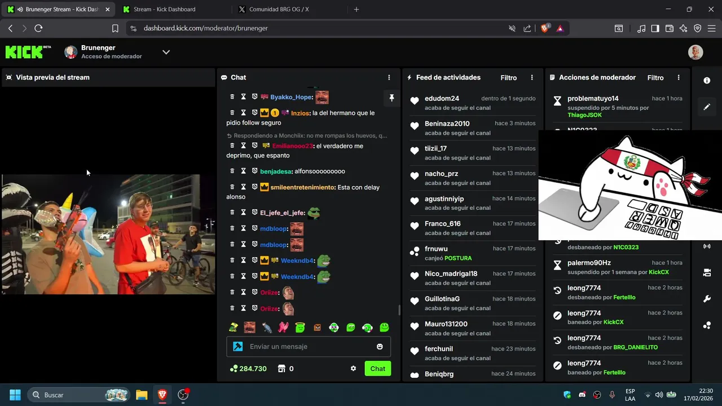Image resolution: width=722 pixels, height=406 pixels.
Task: Send message with green Chat button
Action: click(378, 369)
